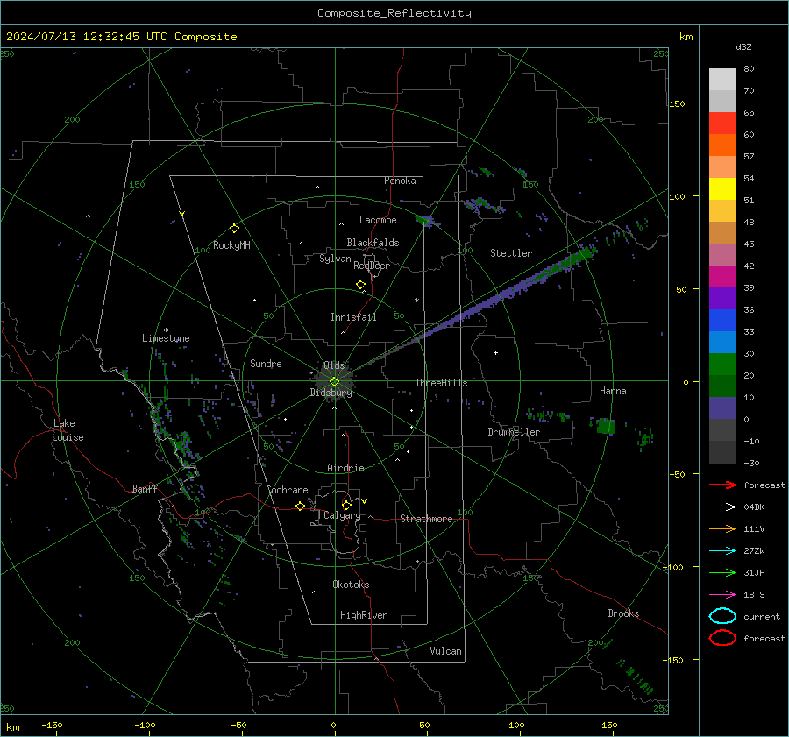The height and width of the screenshot is (737, 789).
Task: Click the 'Lake Louise' label
Action: click(68, 430)
